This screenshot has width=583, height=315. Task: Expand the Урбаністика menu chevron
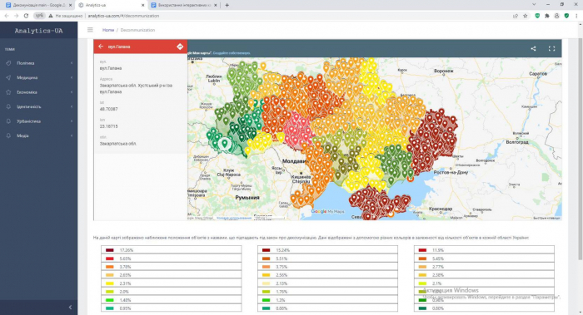(x=72, y=121)
